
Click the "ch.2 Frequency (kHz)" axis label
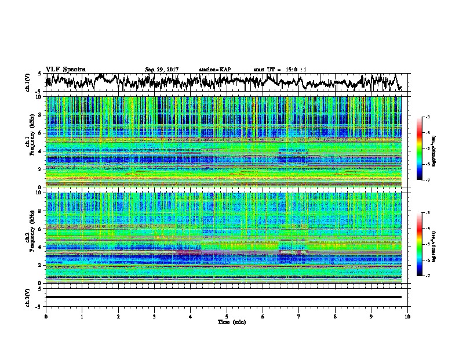30,230
